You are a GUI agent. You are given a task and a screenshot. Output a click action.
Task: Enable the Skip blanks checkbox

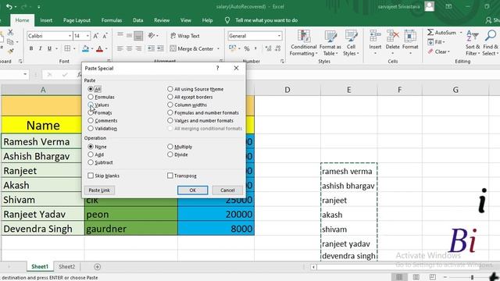(x=91, y=176)
